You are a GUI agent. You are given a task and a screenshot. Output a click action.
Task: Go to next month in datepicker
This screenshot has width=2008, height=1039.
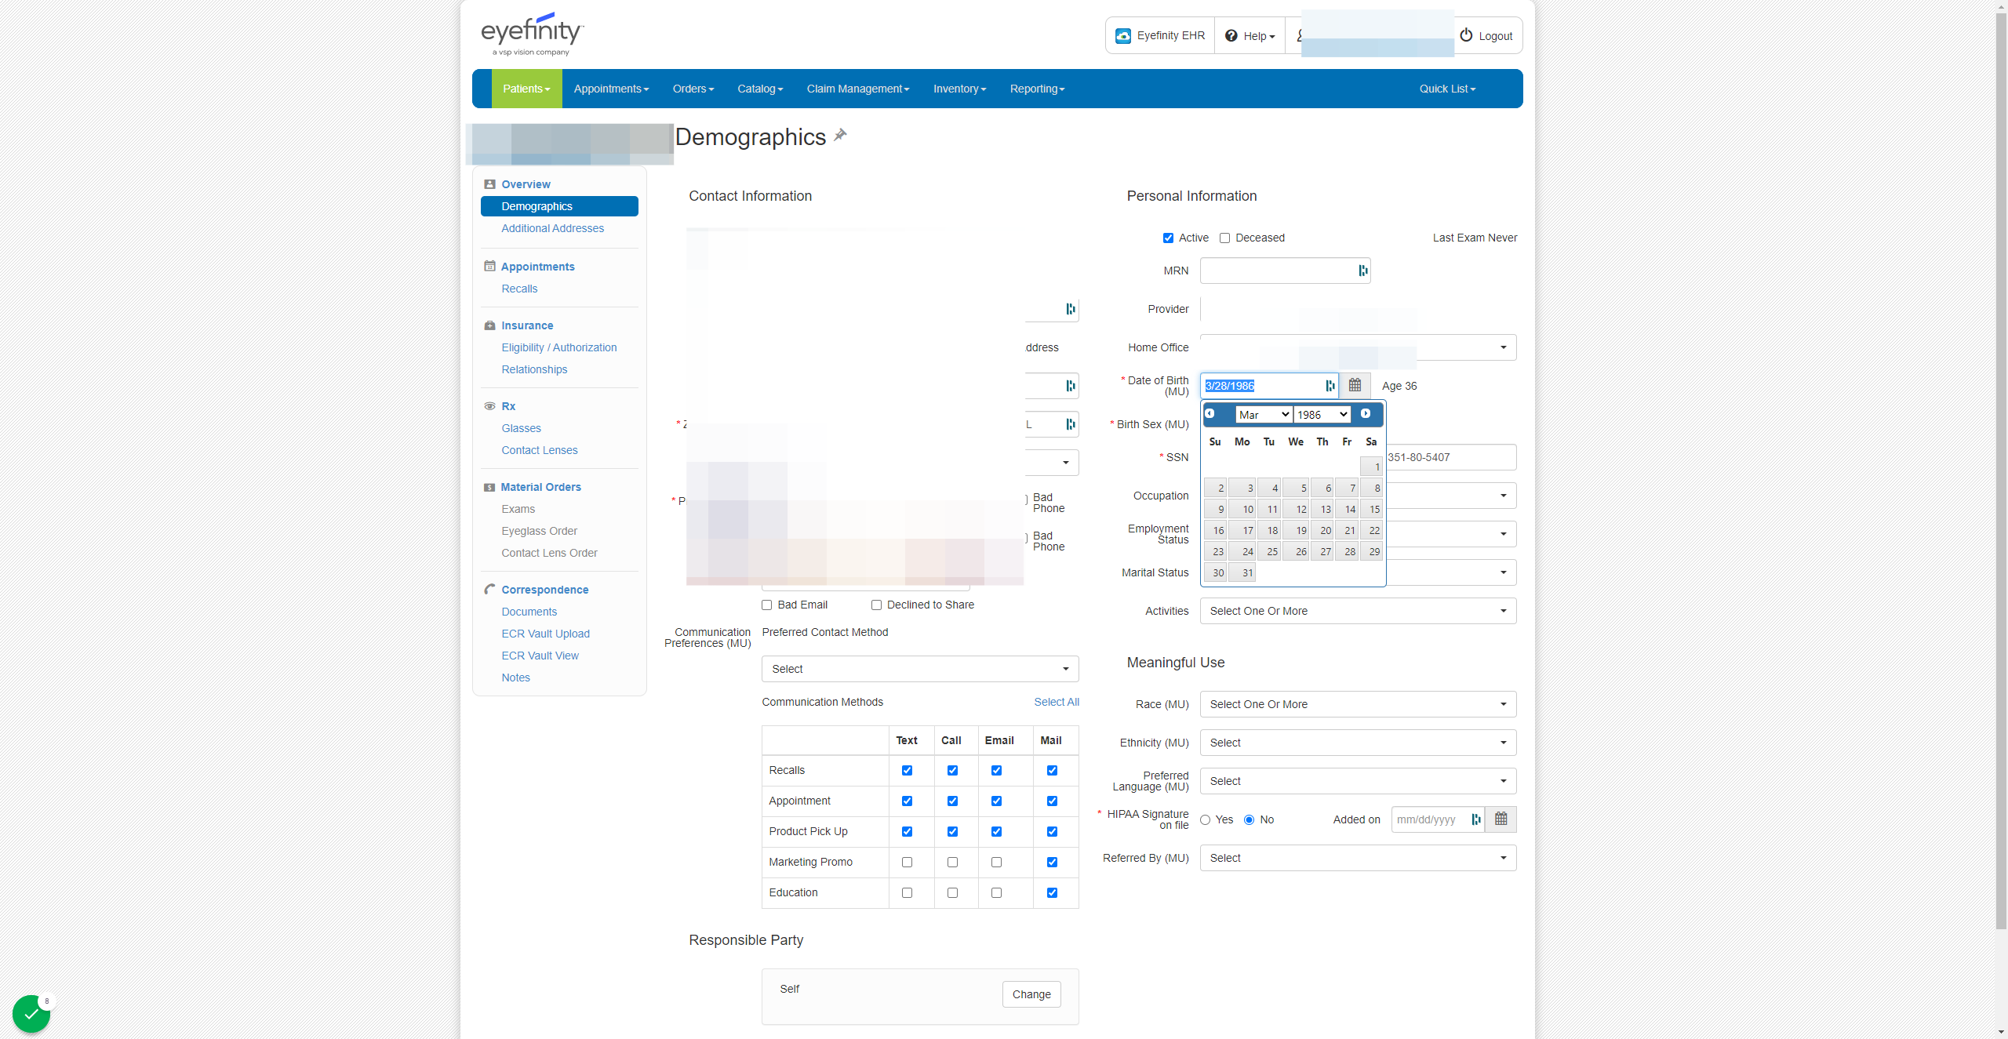coord(1366,413)
